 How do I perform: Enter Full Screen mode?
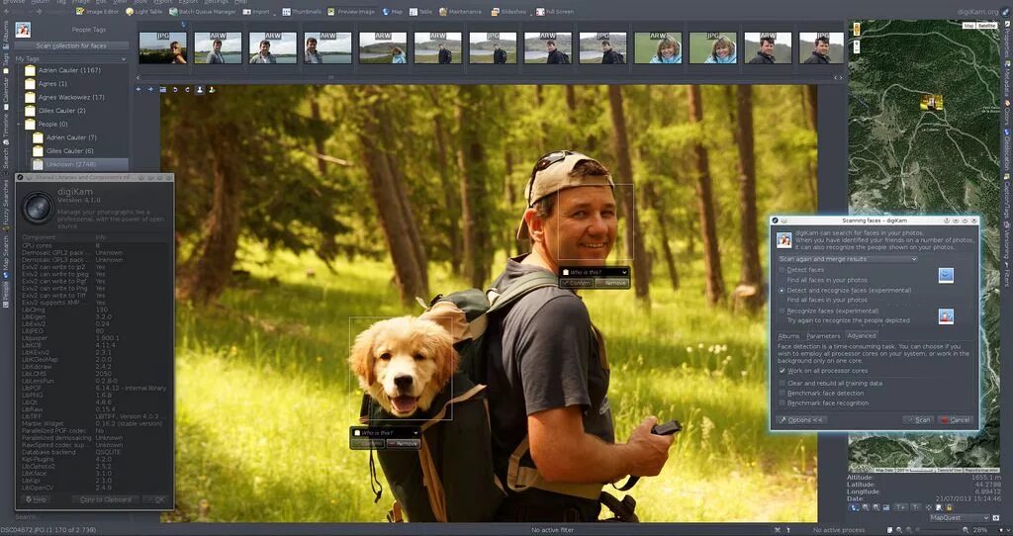pos(554,12)
